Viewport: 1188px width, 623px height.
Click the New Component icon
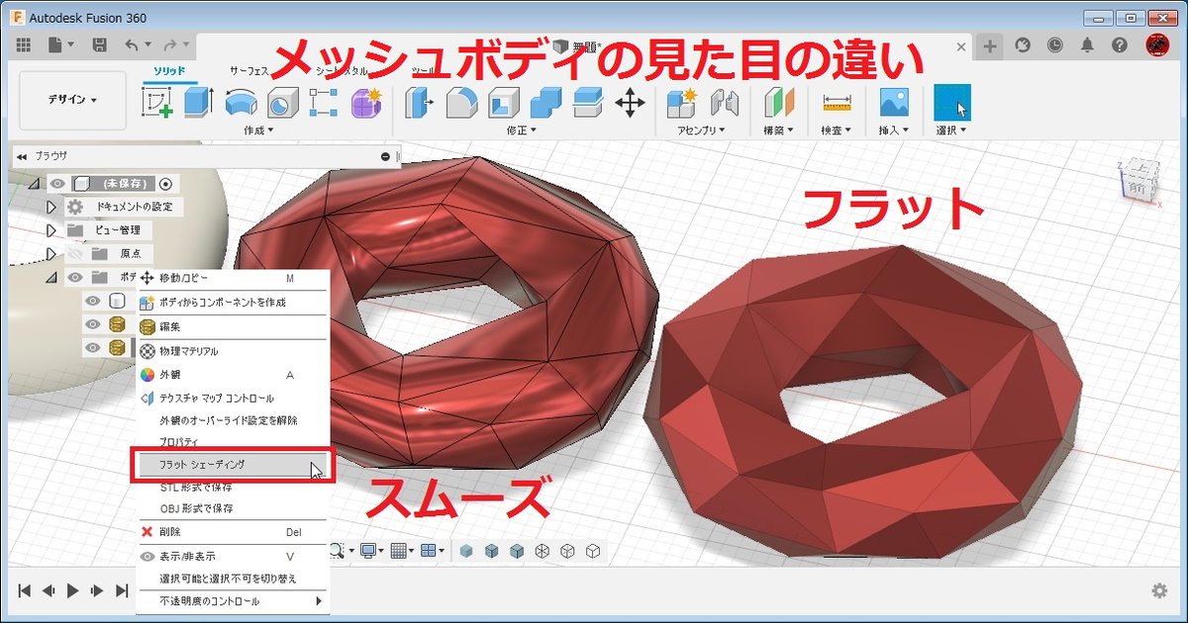click(681, 103)
